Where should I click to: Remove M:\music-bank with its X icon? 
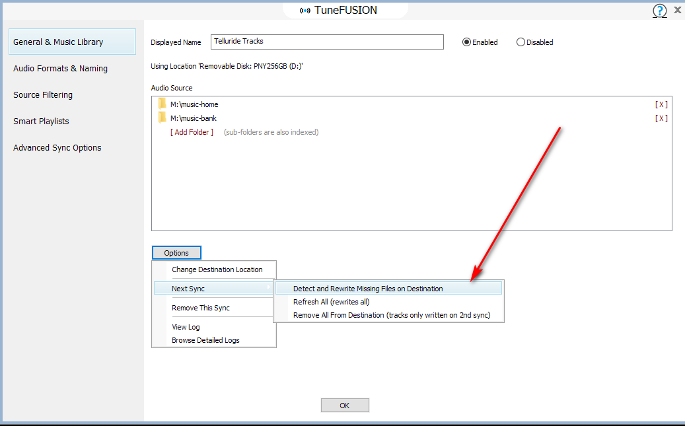661,118
